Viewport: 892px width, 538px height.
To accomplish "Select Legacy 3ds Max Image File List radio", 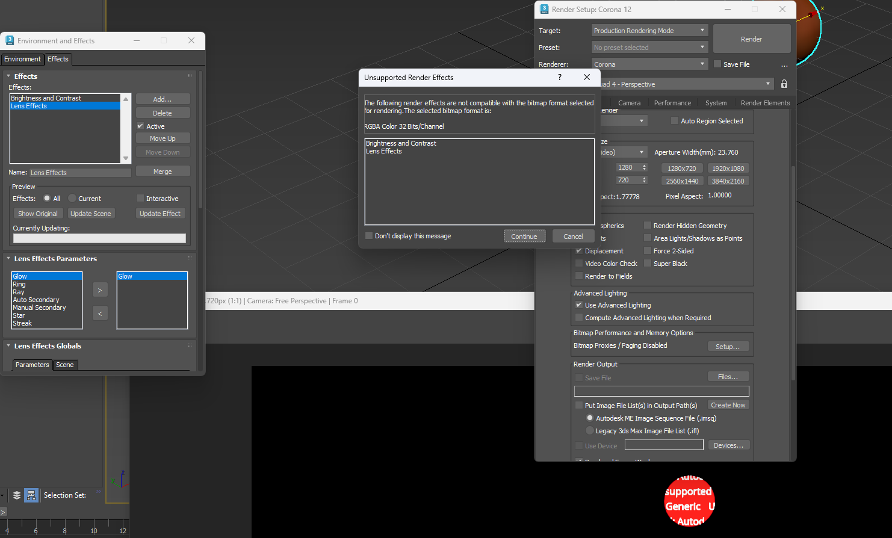I will point(590,430).
